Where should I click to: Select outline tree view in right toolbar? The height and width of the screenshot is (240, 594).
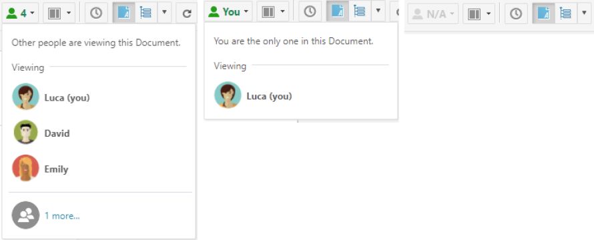(x=565, y=14)
